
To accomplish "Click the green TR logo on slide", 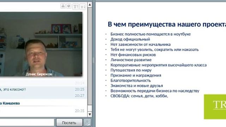I will [215, 107].
